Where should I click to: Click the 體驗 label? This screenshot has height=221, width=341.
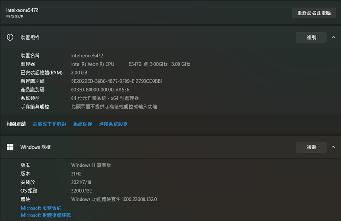(x=25, y=199)
